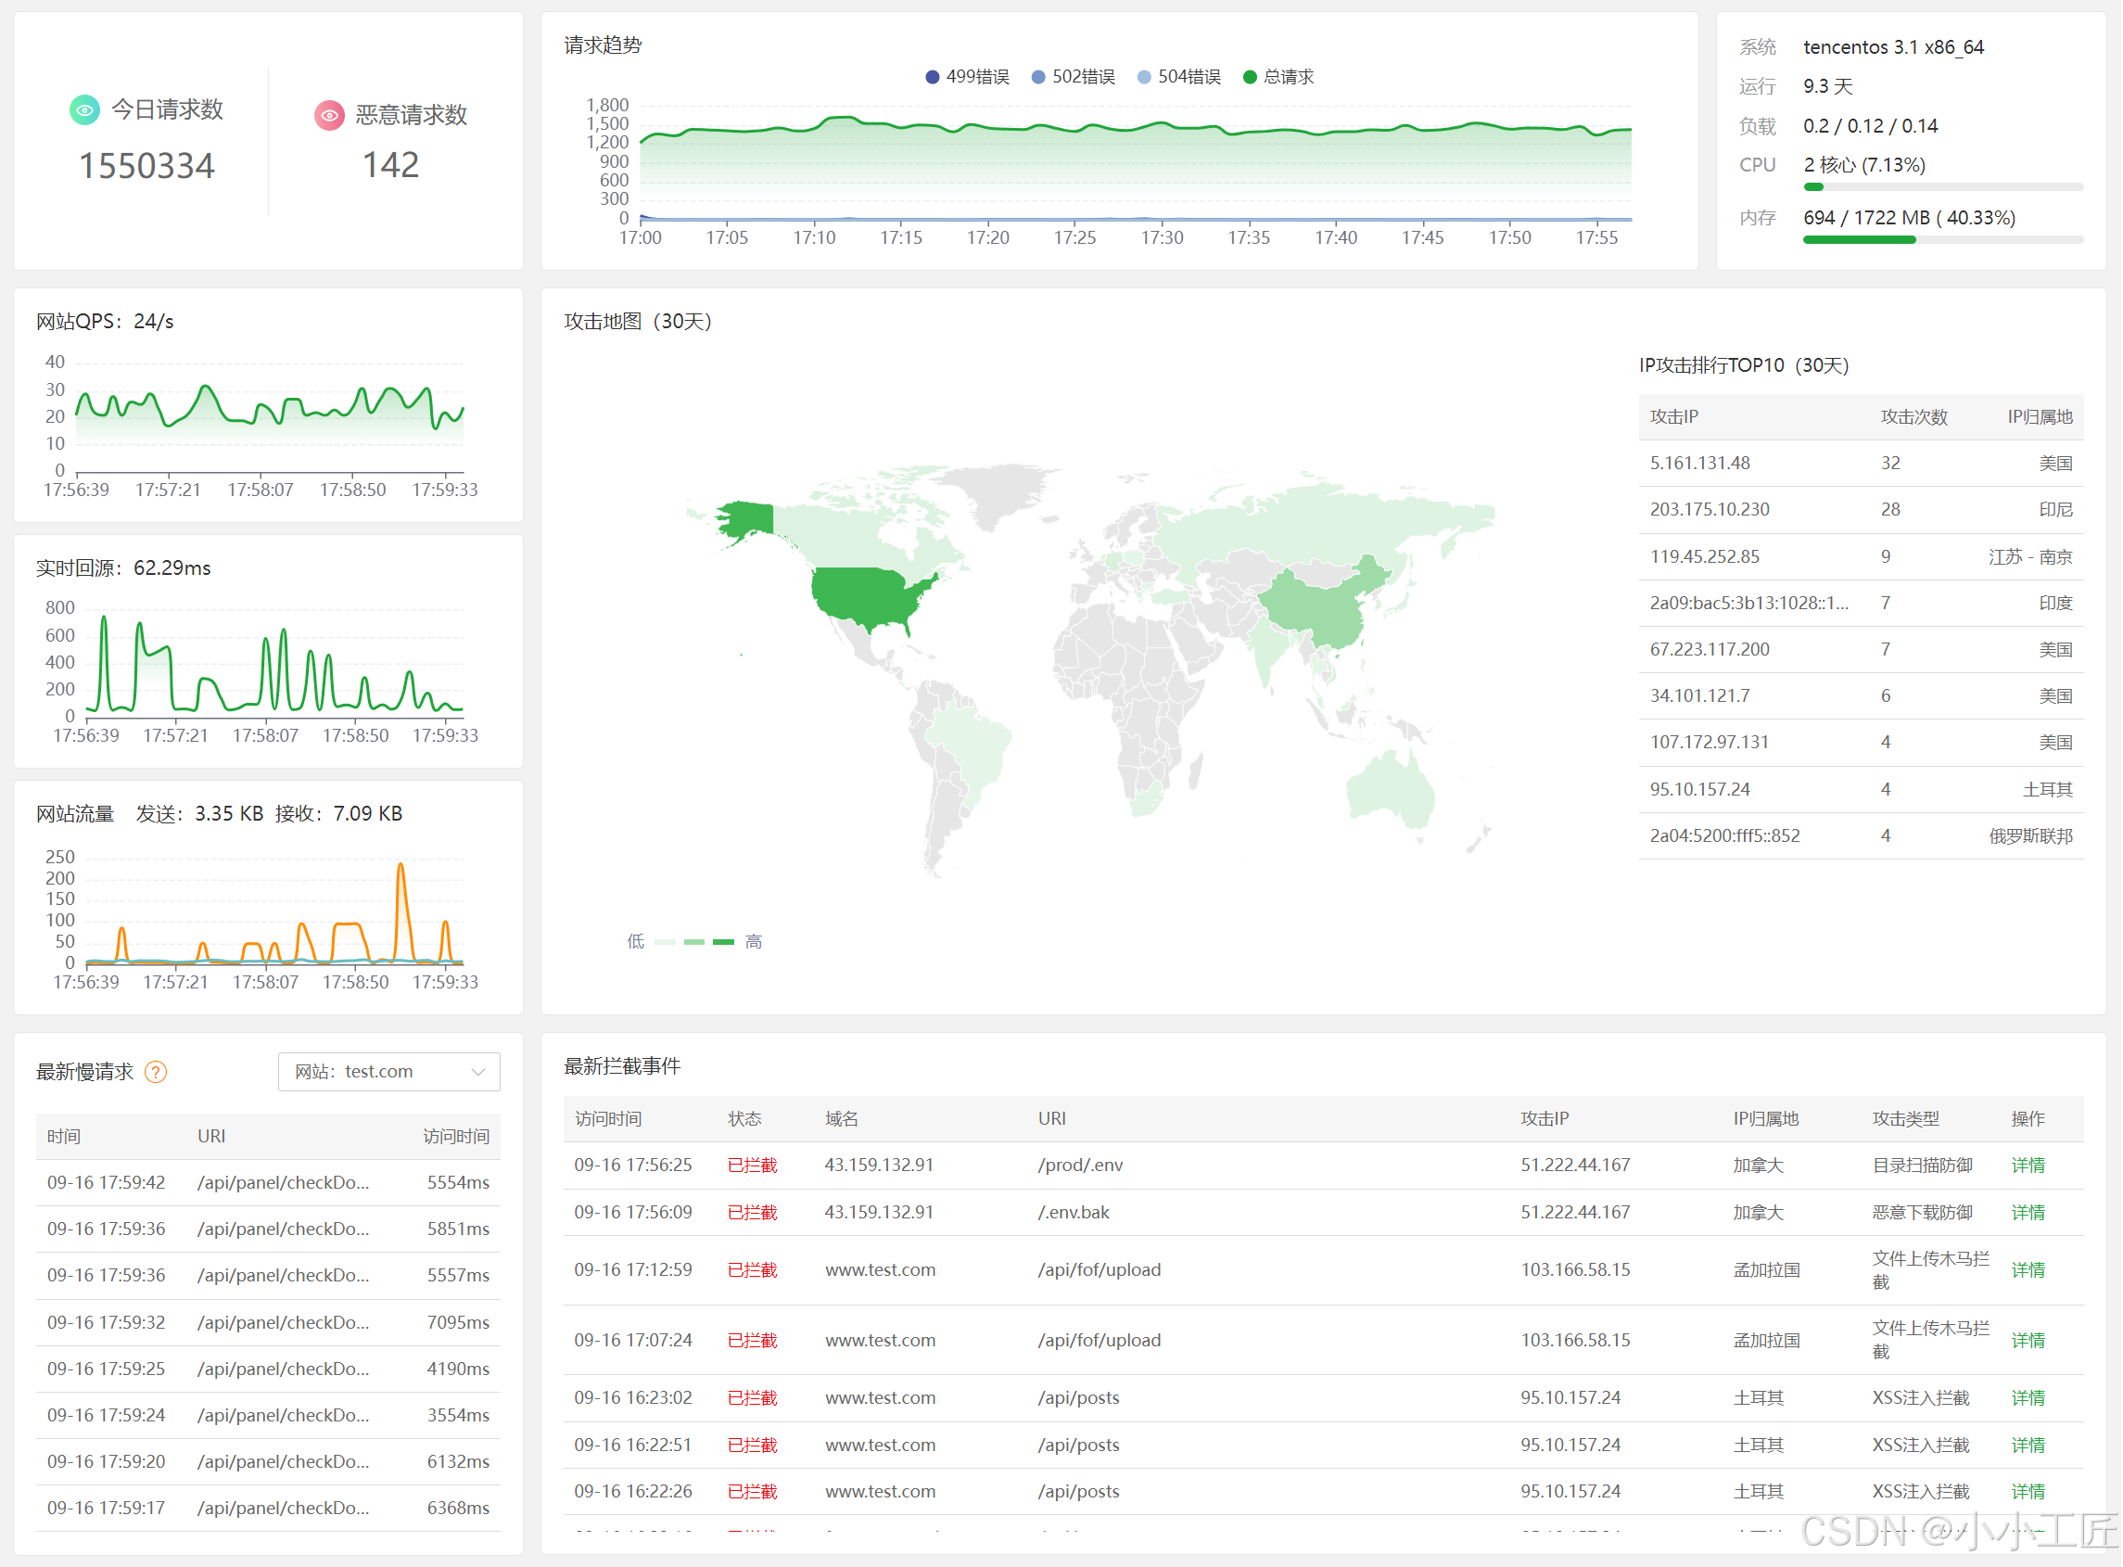Image resolution: width=2123 pixels, height=1567 pixels.
Task: Click China on the attack map
Action: pos(1319,607)
